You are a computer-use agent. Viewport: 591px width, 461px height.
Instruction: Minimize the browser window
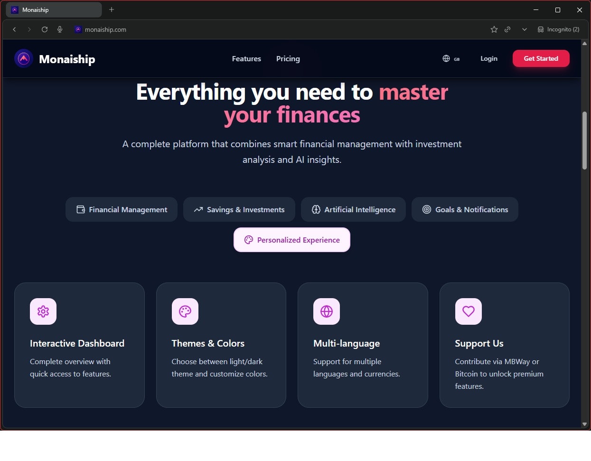(x=536, y=9)
